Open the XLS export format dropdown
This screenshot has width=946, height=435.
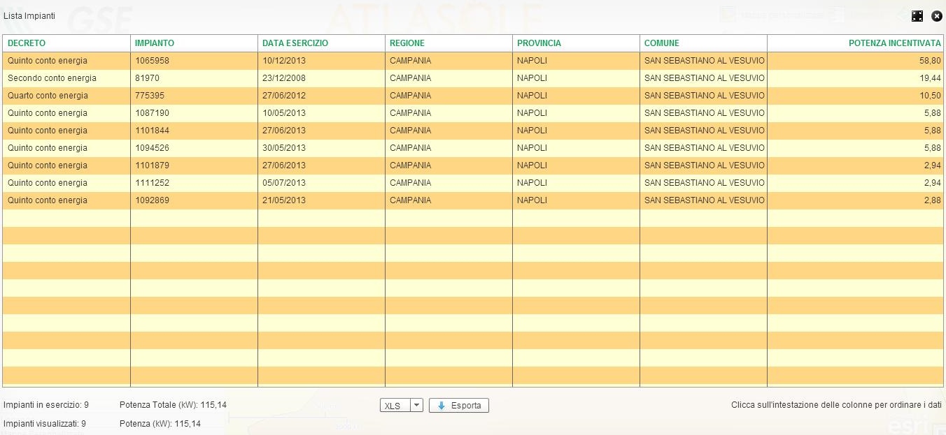pyautogui.click(x=416, y=406)
